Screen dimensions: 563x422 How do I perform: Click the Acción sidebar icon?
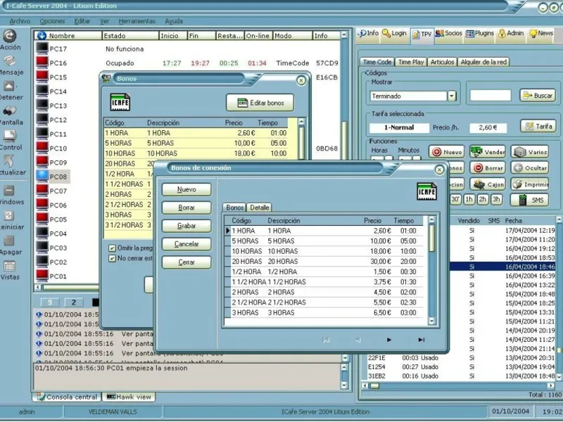10,36
